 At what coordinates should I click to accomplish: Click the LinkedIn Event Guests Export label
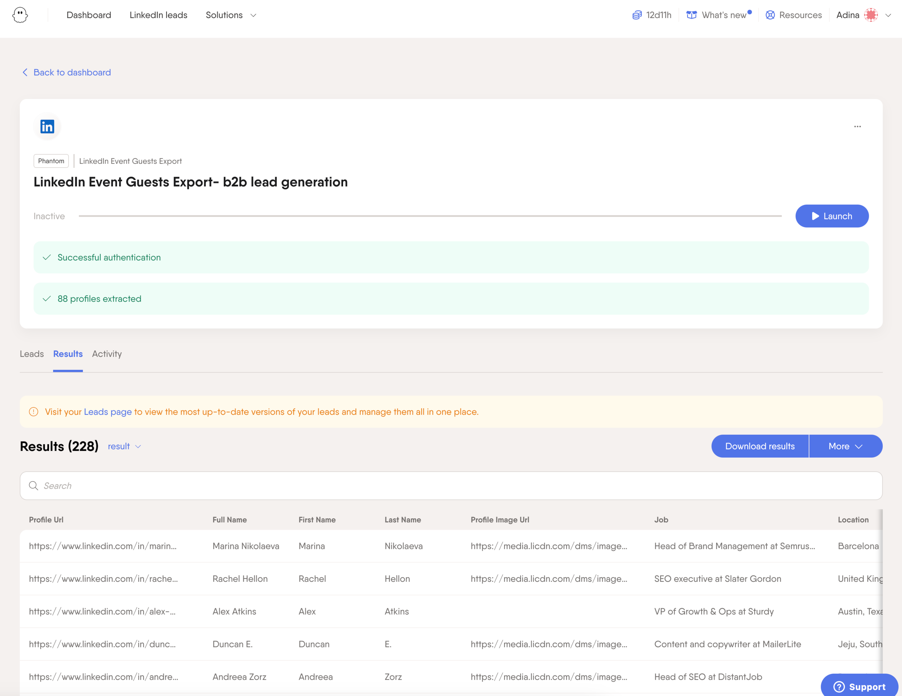point(131,161)
